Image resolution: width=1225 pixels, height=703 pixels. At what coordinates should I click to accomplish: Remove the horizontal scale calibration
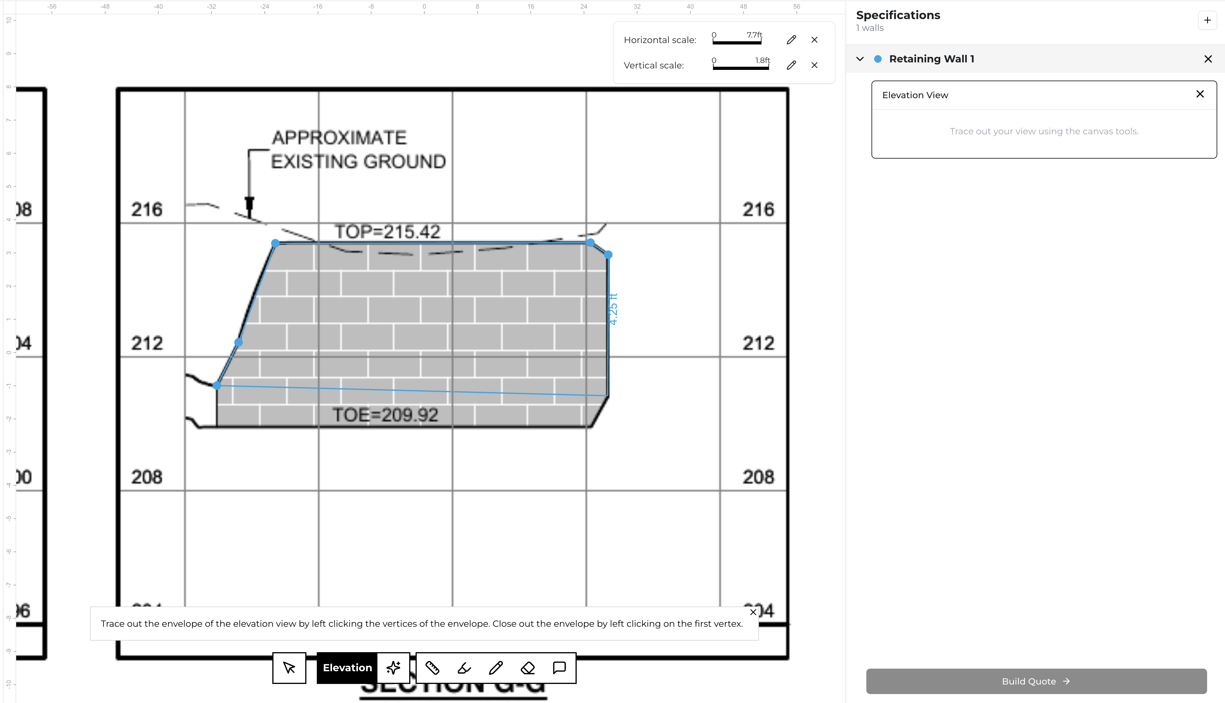point(814,40)
